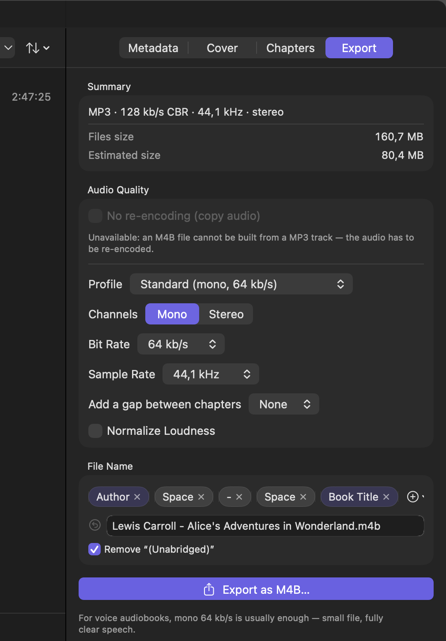Screen dimensions: 446x641
Task: Click the Estimated size value 80,4 MB
Action: click(402, 155)
